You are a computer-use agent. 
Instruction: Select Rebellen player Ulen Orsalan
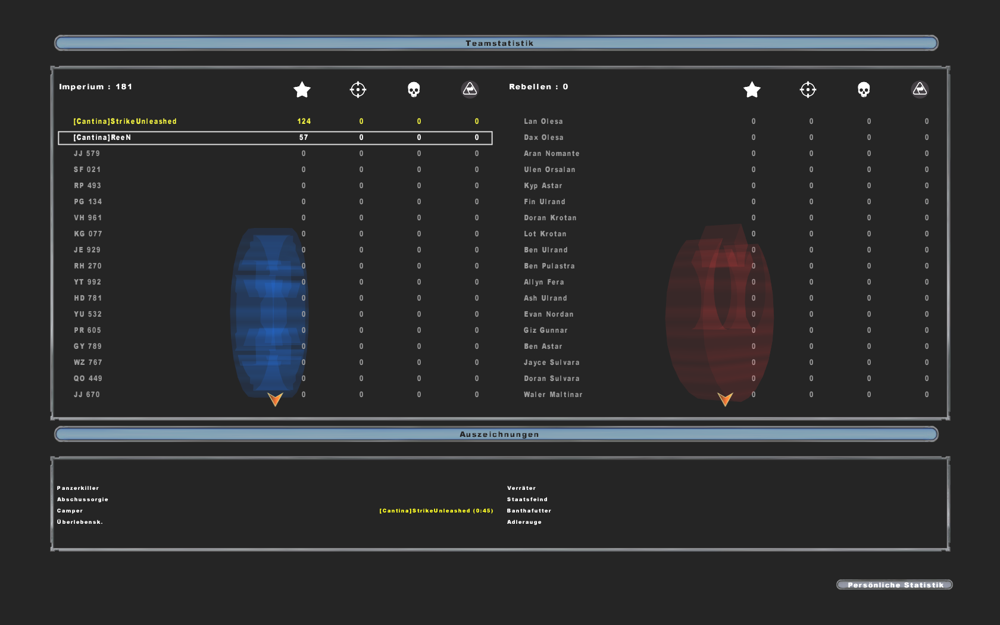pyautogui.click(x=549, y=170)
